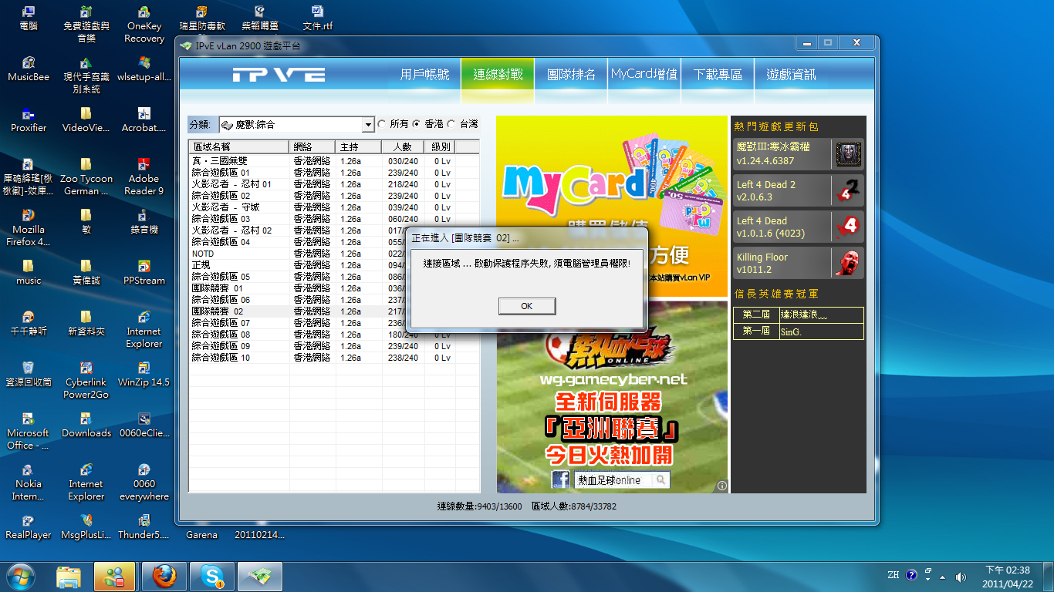Click the Killing Floor game icon

848,263
